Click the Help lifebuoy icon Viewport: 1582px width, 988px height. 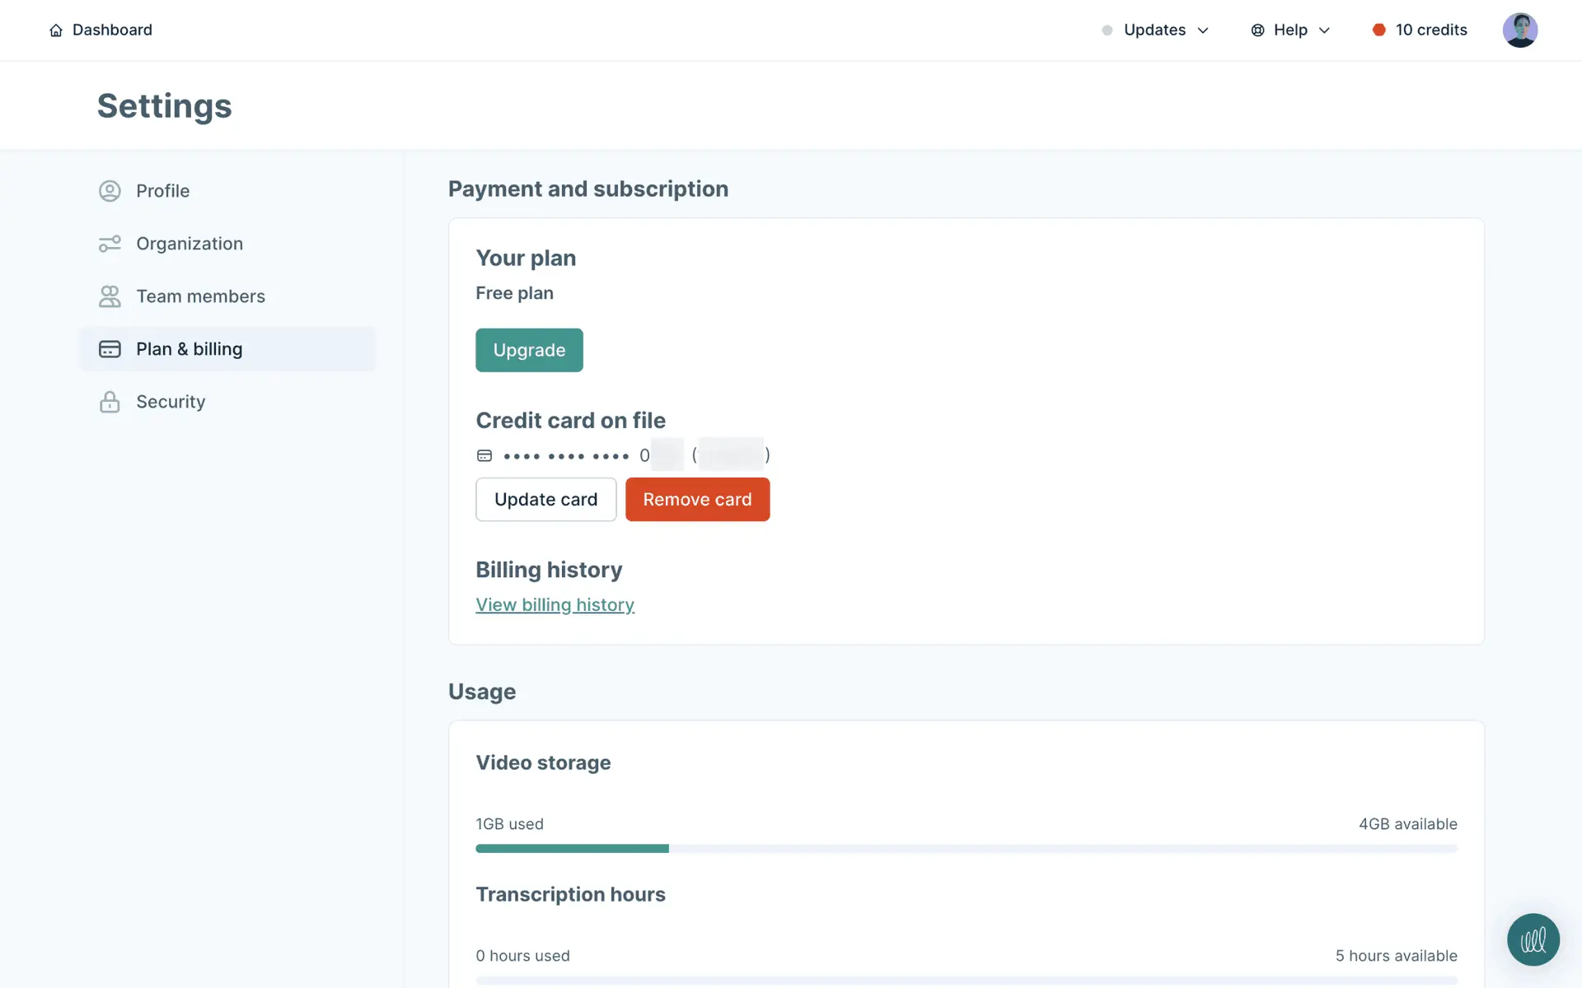click(1257, 30)
